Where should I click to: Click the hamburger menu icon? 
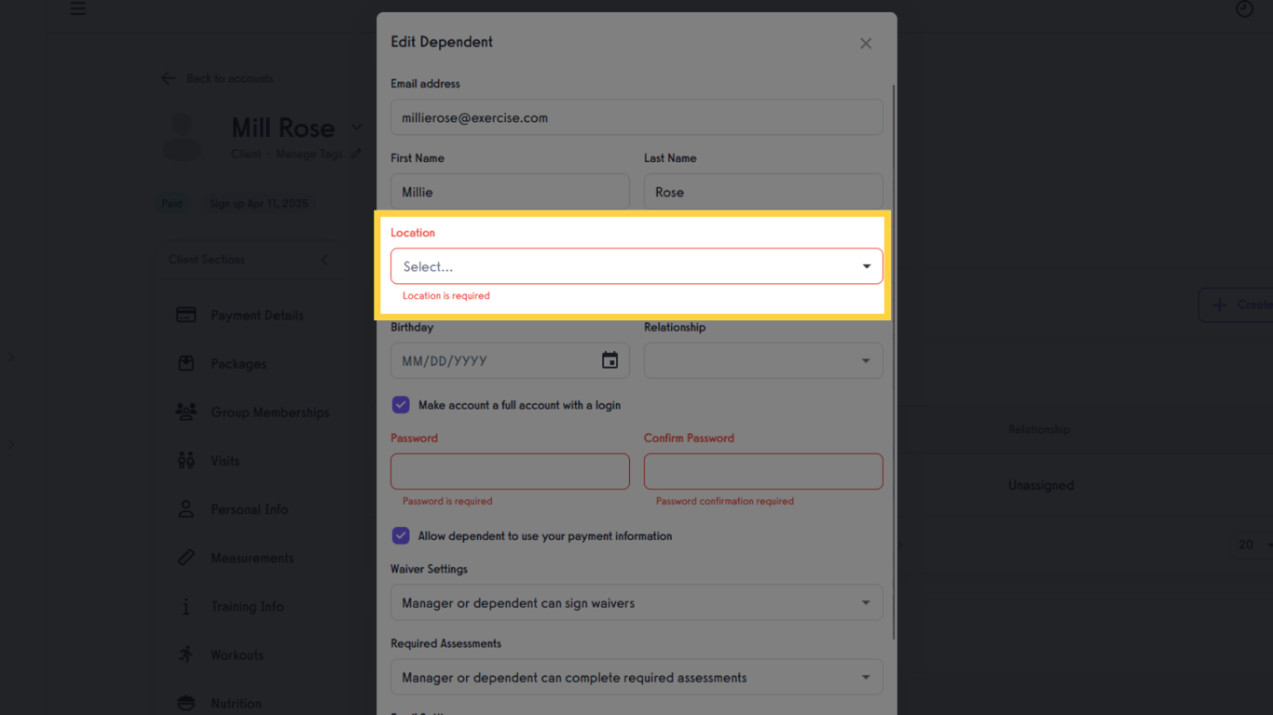(78, 8)
